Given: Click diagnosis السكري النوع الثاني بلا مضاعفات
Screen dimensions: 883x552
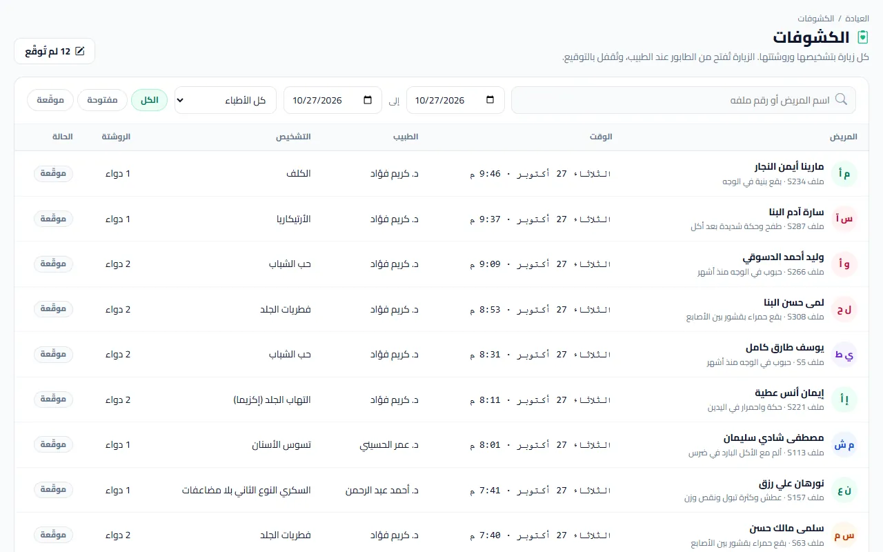Looking at the screenshot, I should [246, 491].
